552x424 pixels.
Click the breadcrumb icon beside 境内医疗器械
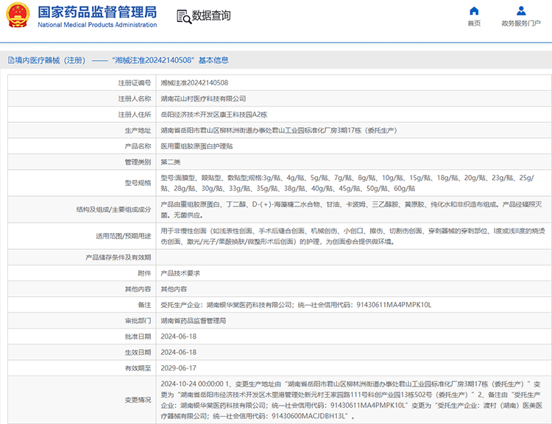click(10, 60)
